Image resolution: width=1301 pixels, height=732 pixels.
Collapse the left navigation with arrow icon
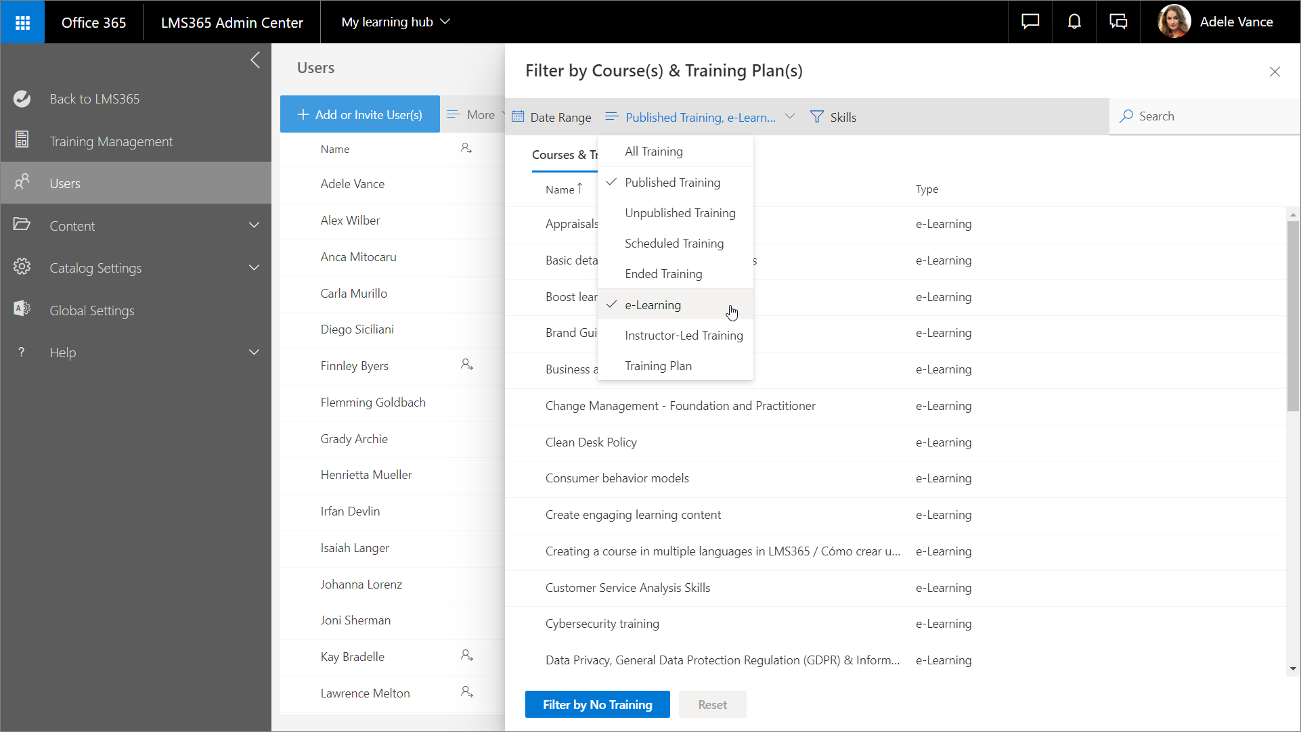coord(255,60)
